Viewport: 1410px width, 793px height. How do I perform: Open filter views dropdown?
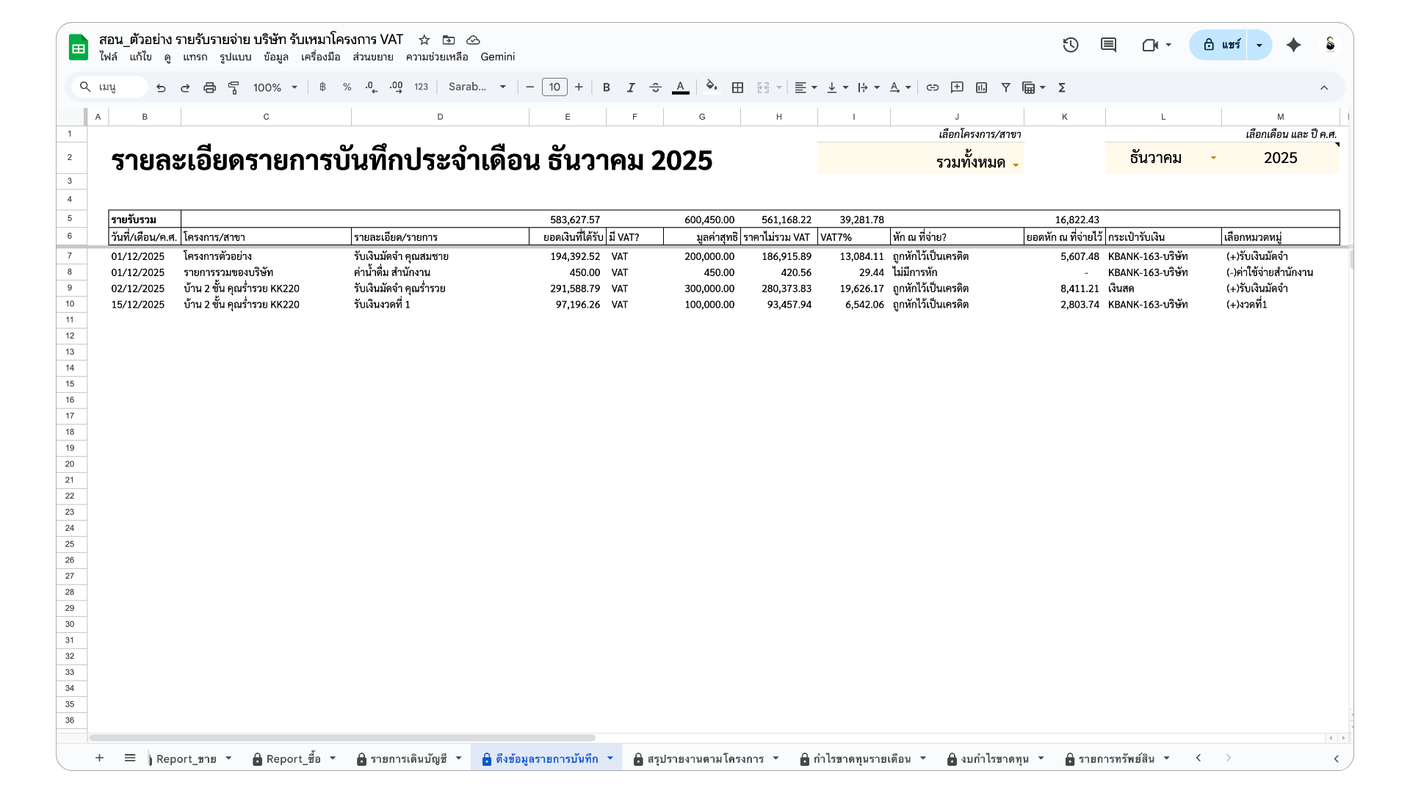pyautogui.click(x=1034, y=87)
